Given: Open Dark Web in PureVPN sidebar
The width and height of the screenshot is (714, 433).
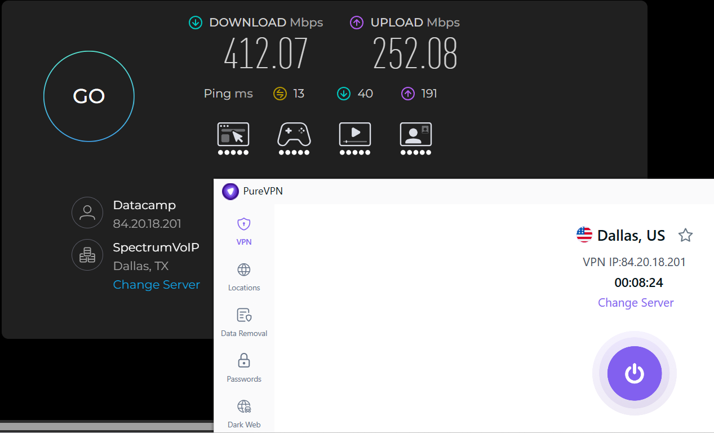Looking at the screenshot, I should (244, 414).
